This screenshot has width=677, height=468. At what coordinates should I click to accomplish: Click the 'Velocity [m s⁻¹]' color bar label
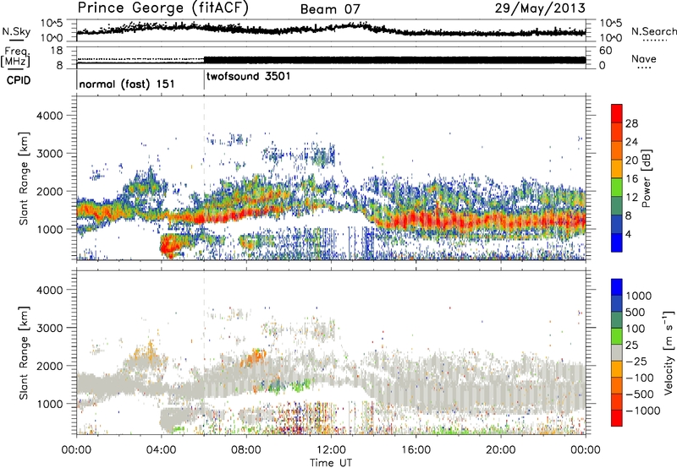pos(669,352)
